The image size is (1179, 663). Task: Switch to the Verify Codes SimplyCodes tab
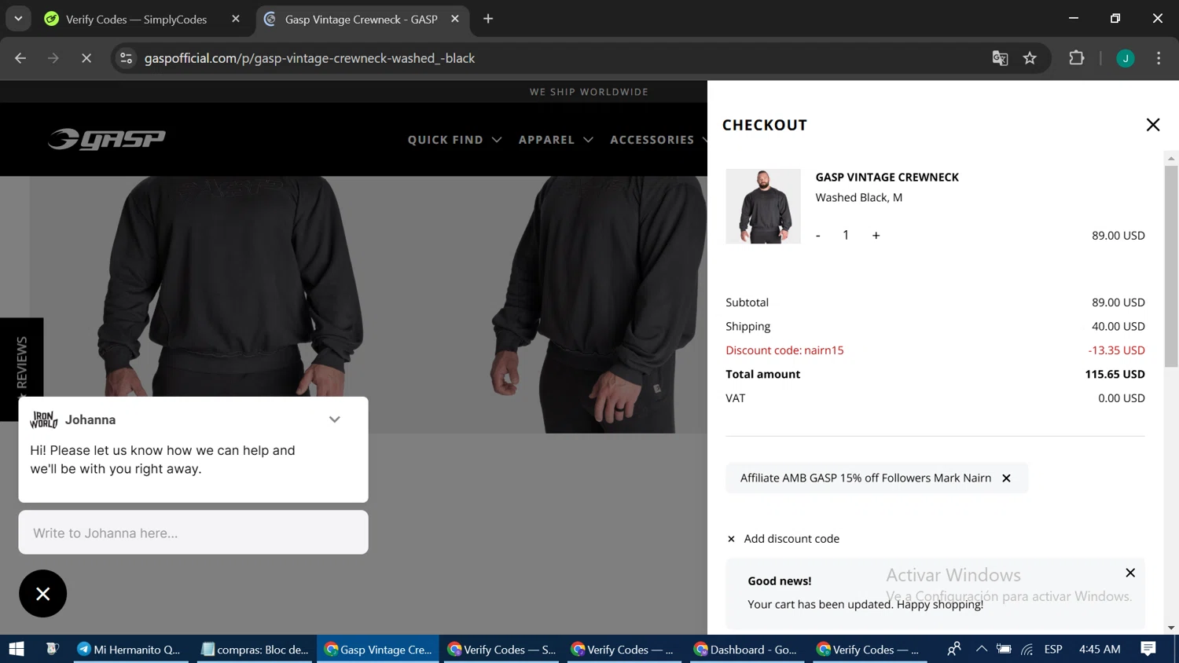pyautogui.click(x=135, y=19)
